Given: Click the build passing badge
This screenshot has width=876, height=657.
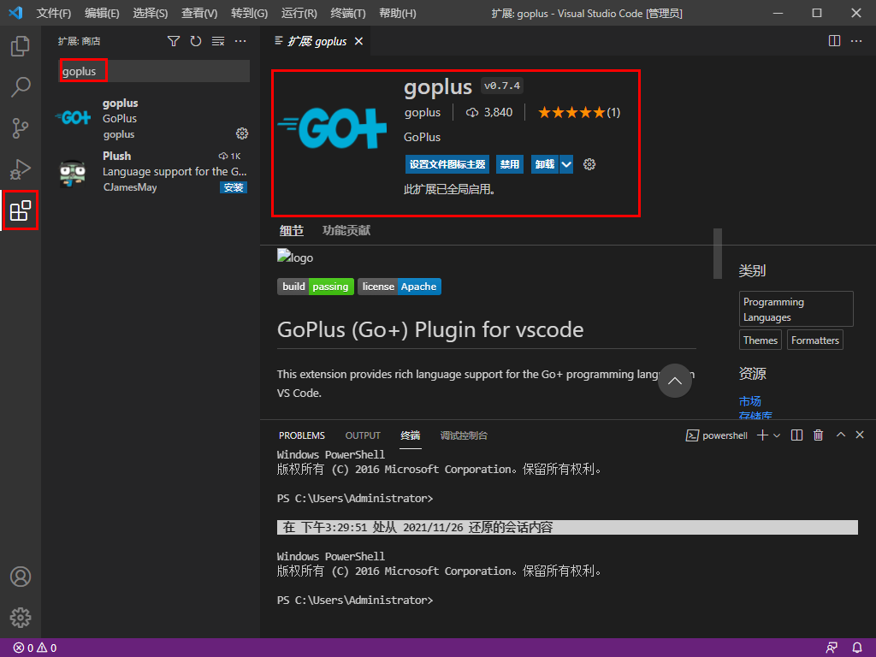Looking at the screenshot, I should coord(316,287).
